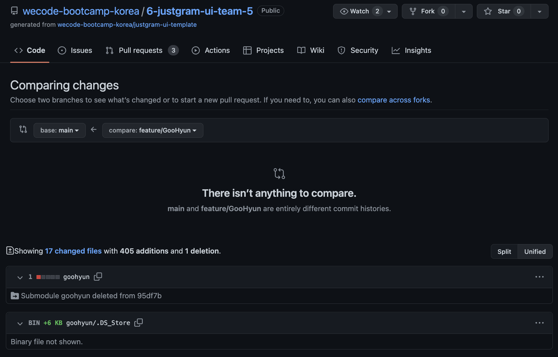
Task: Switch the diff view to Split
Action: tap(504, 251)
